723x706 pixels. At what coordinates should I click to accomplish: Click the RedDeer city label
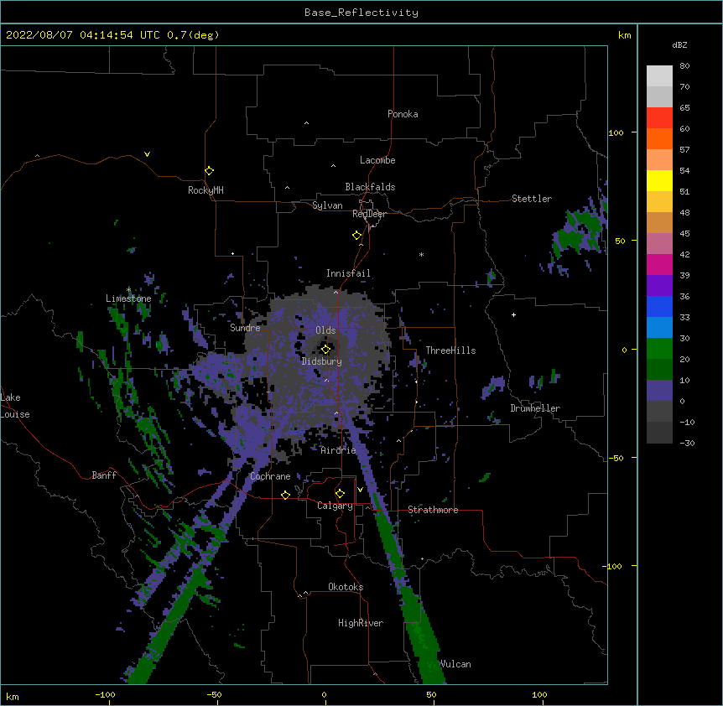click(x=369, y=214)
